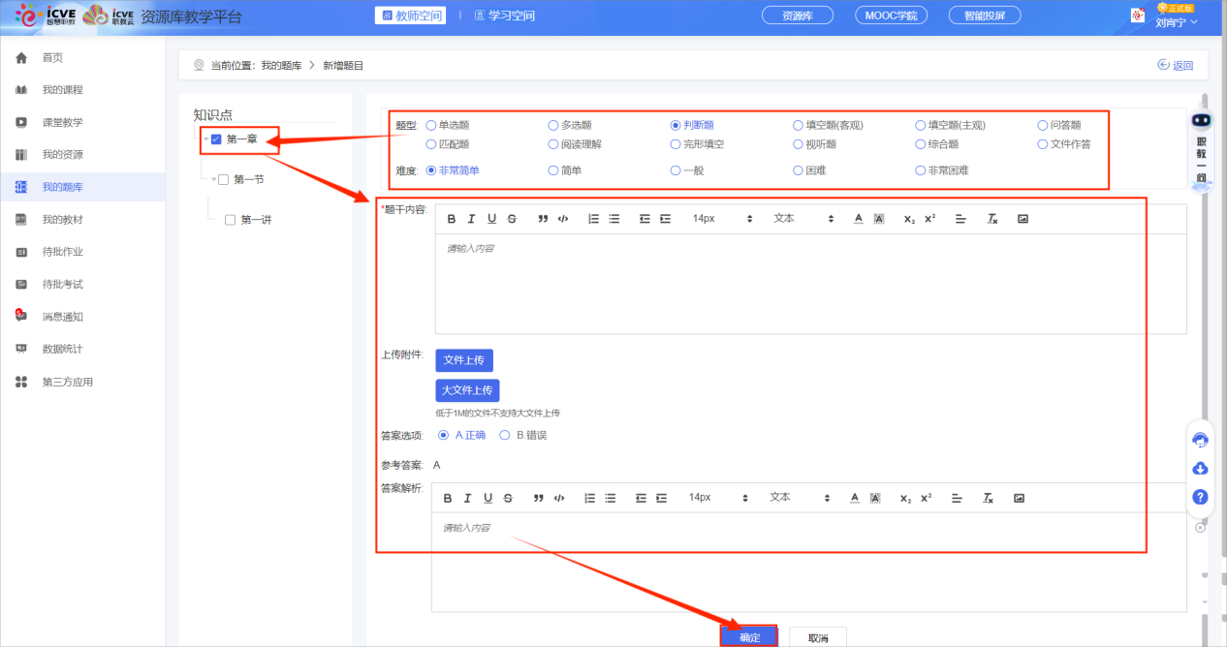The height and width of the screenshot is (647, 1227).
Task: Click the download icon on right sidebar
Action: 1200,469
